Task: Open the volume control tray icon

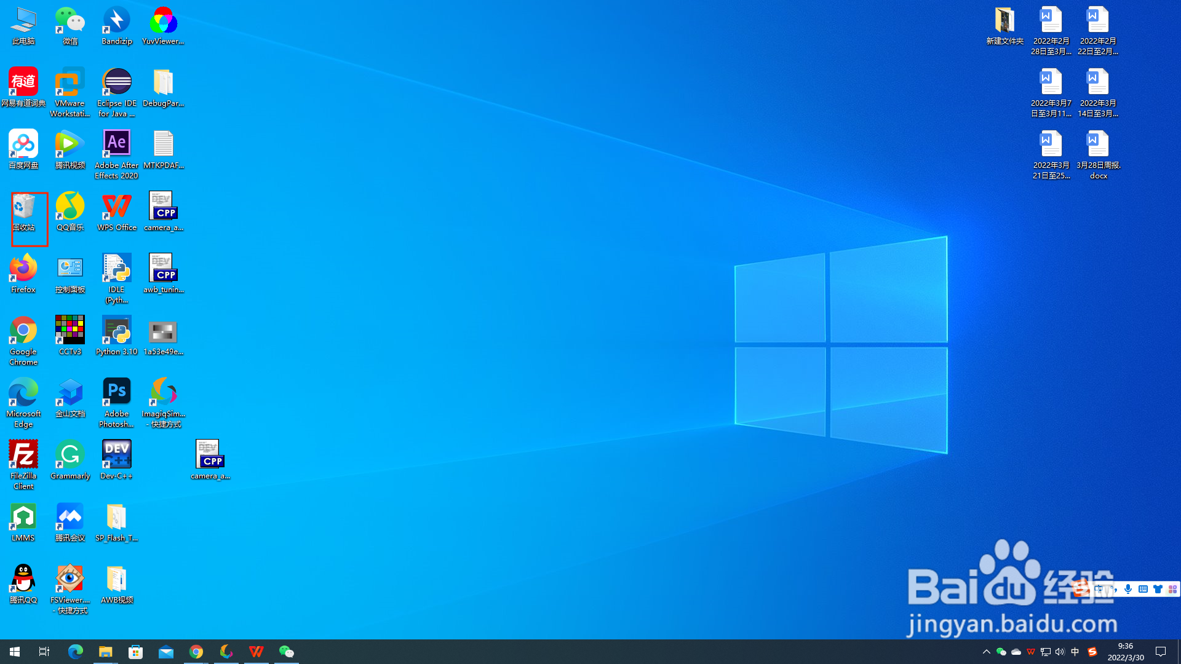Action: click(1060, 652)
